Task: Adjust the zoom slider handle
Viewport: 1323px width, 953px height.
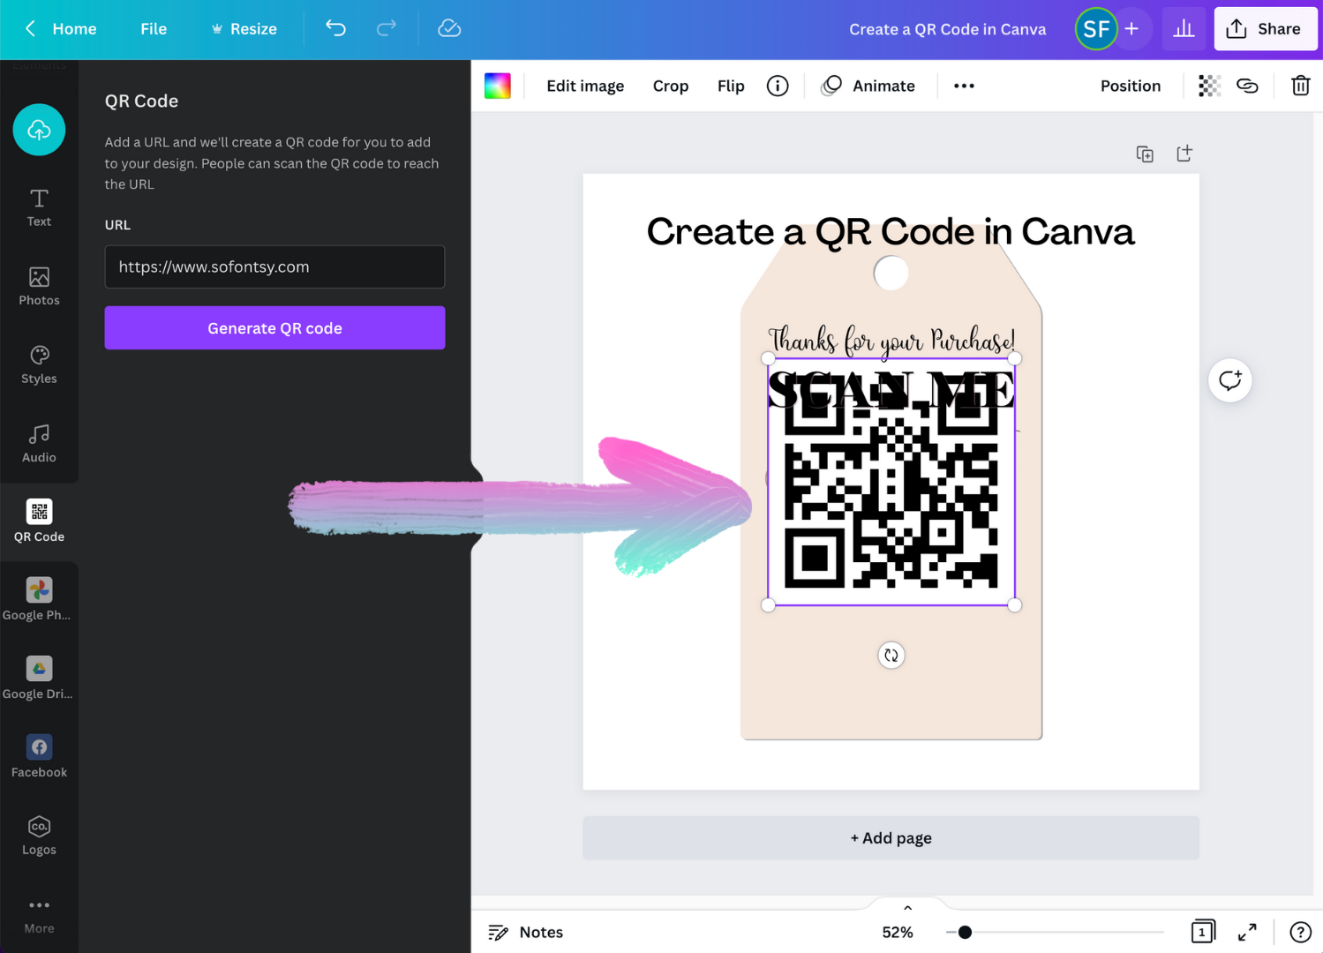Action: 965,933
